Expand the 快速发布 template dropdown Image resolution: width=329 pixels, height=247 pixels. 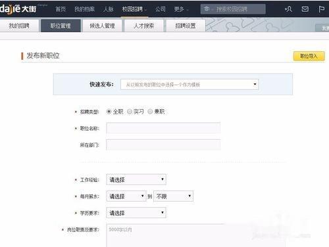point(190,85)
